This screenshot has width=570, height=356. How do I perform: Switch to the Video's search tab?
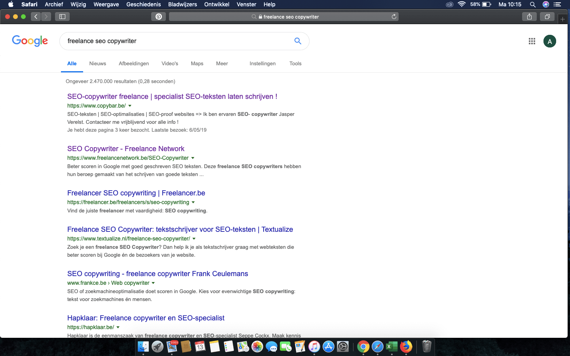click(170, 64)
